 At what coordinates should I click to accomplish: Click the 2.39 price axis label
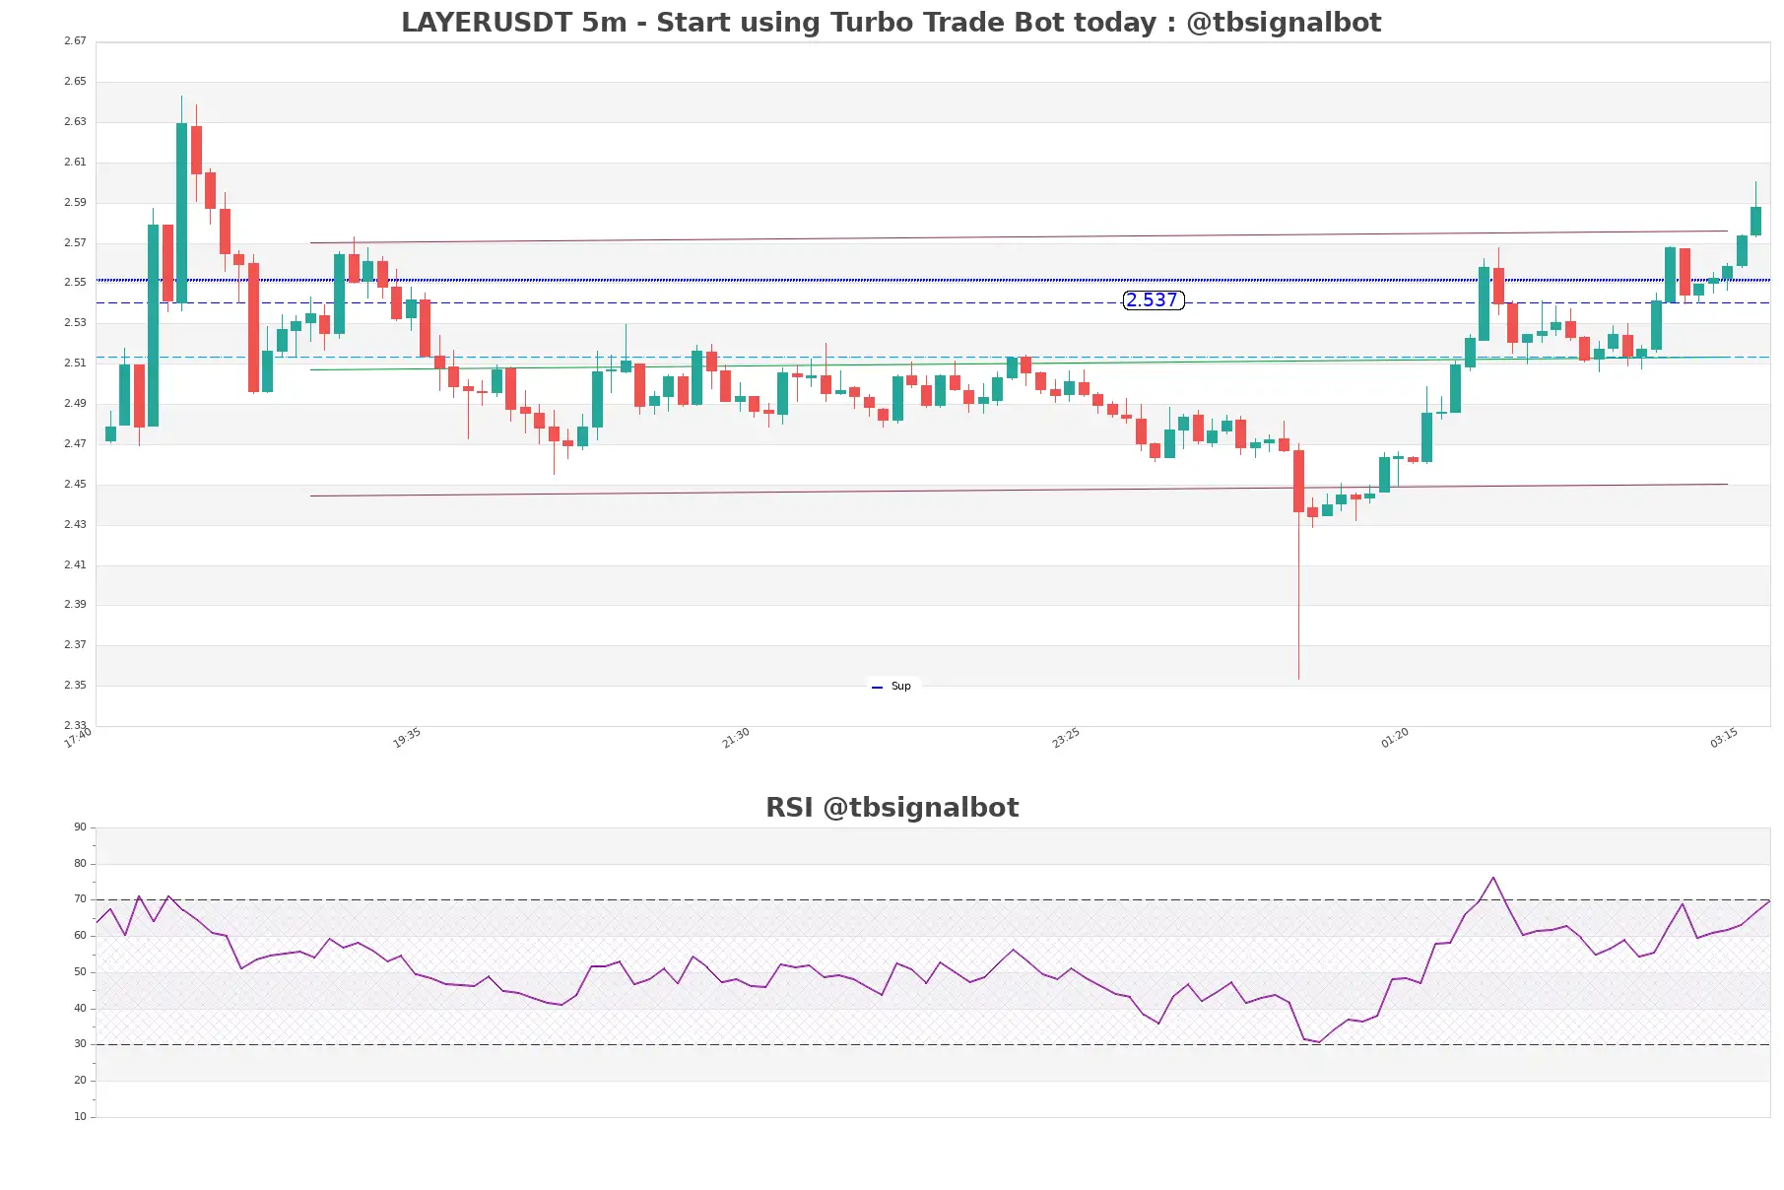click(x=75, y=605)
